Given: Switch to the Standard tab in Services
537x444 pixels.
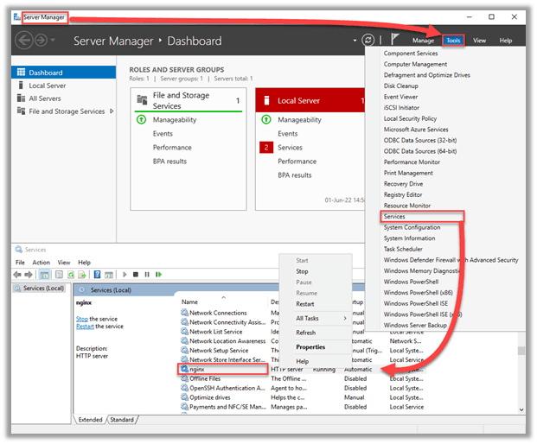Looking at the screenshot, I should tap(122, 420).
